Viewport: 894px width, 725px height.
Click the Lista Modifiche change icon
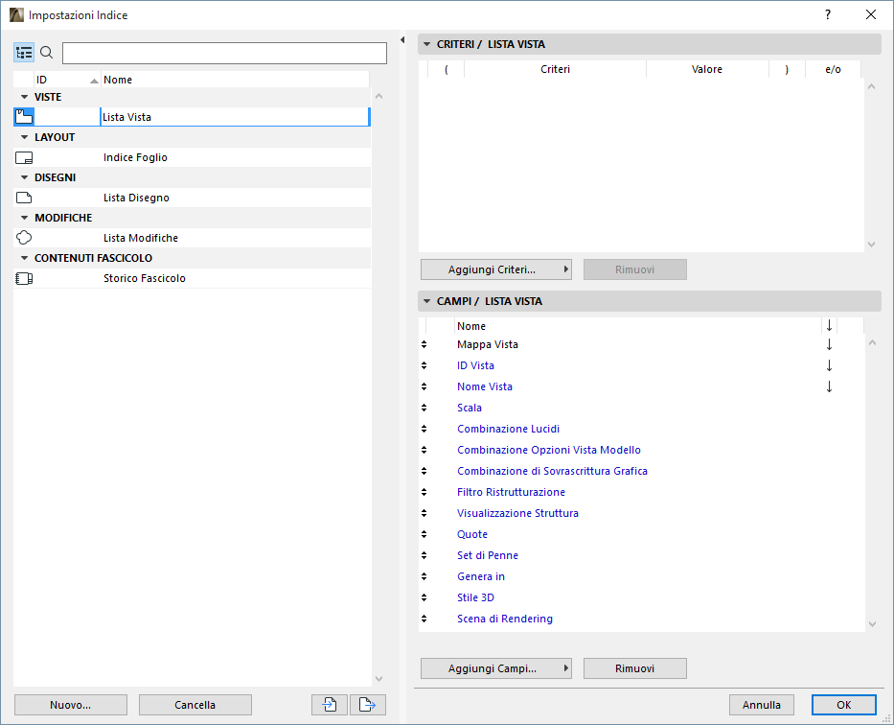pos(23,237)
